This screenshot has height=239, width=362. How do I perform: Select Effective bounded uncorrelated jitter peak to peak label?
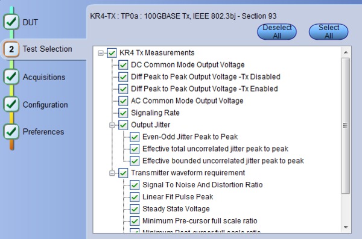pyautogui.click(x=223, y=161)
